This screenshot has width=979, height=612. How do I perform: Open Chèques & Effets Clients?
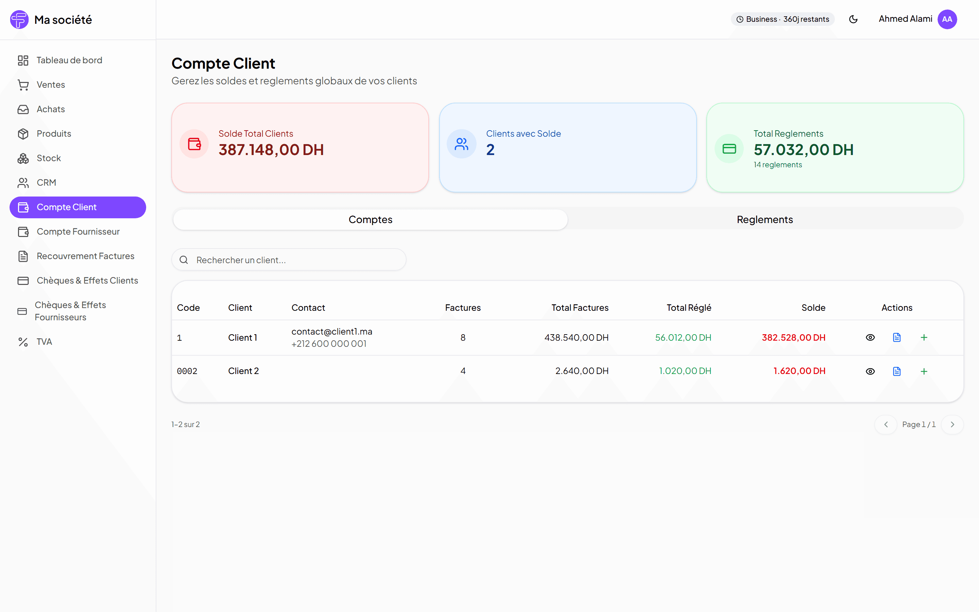tap(78, 281)
